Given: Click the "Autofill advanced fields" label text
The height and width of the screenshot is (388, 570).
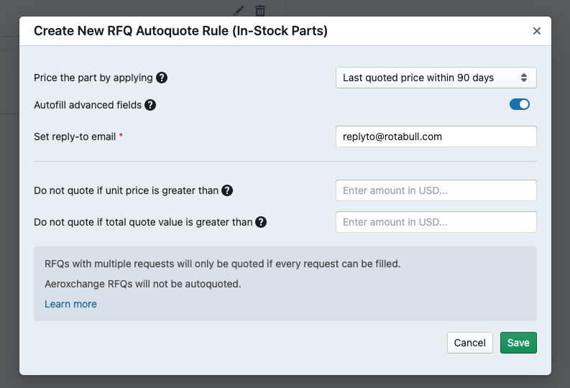Looking at the screenshot, I should [88, 105].
